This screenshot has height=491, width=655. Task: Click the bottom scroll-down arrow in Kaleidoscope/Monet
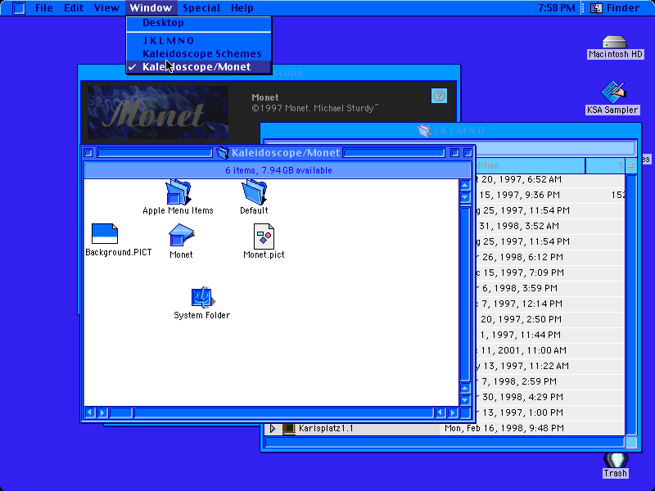[465, 400]
